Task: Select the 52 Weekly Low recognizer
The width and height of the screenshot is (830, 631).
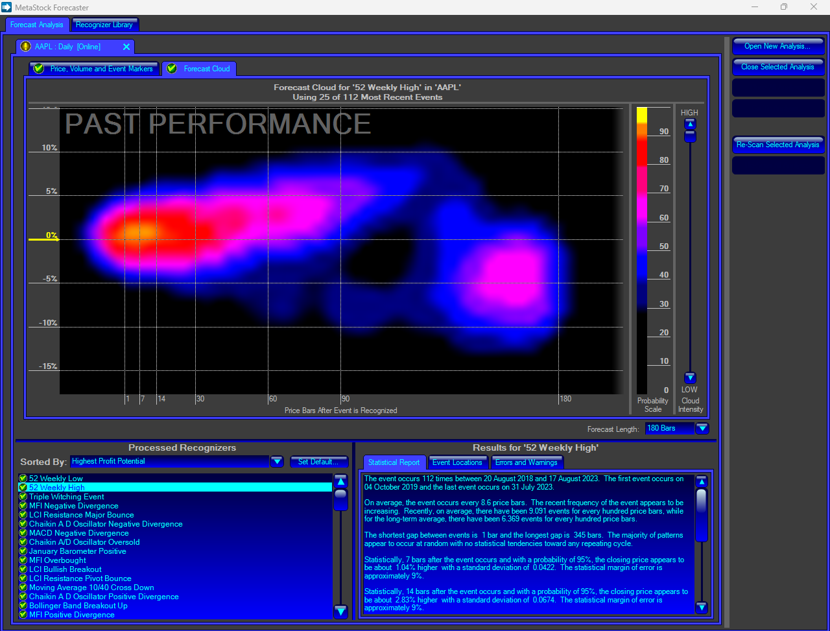Action: [x=175, y=479]
